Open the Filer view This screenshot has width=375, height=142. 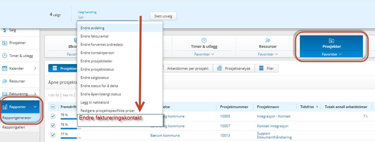(x=266, y=68)
